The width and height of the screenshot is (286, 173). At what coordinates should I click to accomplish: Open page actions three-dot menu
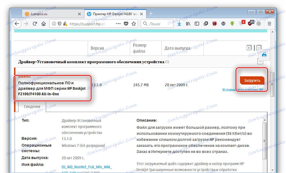point(118,24)
